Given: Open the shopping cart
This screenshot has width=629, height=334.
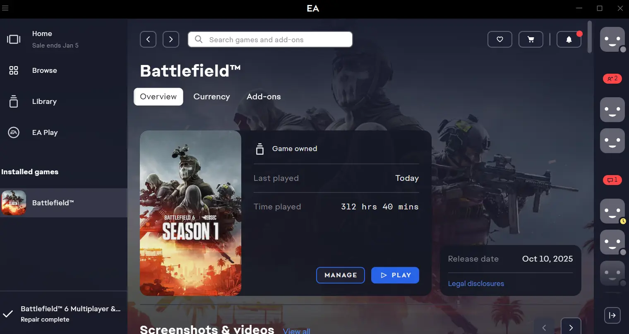Looking at the screenshot, I should pos(531,39).
